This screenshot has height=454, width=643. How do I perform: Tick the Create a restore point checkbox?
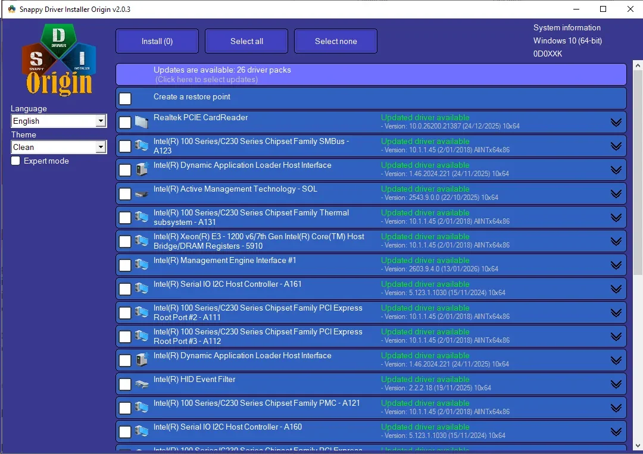[x=125, y=98]
